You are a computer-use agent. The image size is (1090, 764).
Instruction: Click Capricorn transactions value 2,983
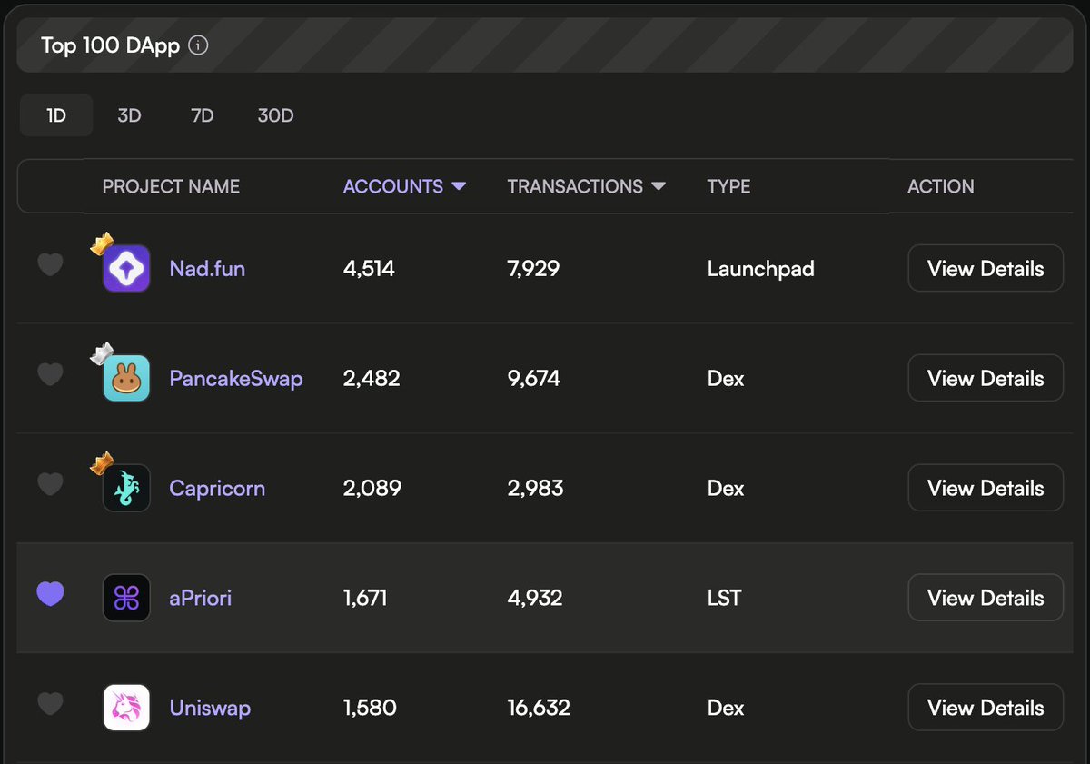(x=535, y=489)
